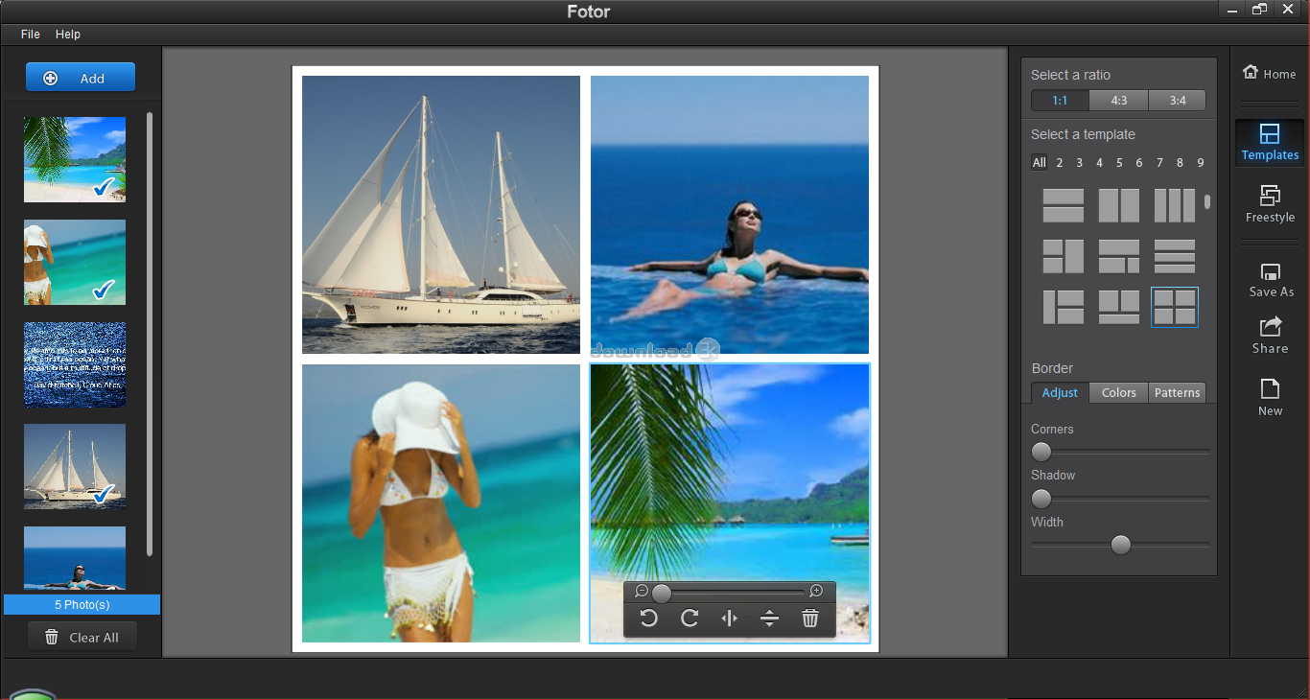Screen dimensions: 1310x700
Task: Choose the 1:1 ratio option
Action: pos(1060,101)
